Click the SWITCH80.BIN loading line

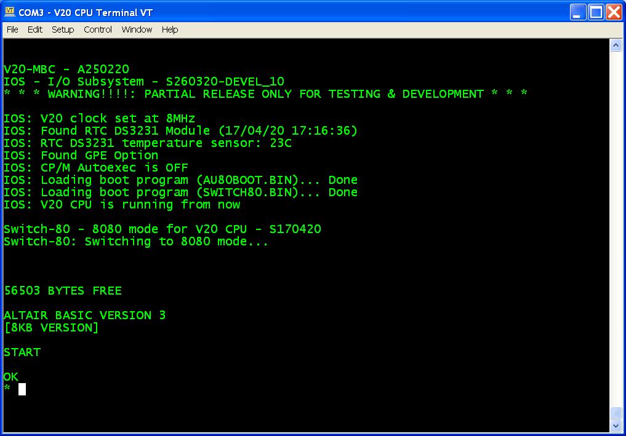coord(180,192)
